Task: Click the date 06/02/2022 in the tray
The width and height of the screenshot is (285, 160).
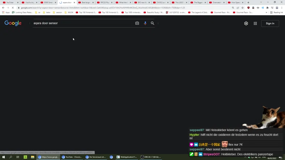Action: [272, 159]
